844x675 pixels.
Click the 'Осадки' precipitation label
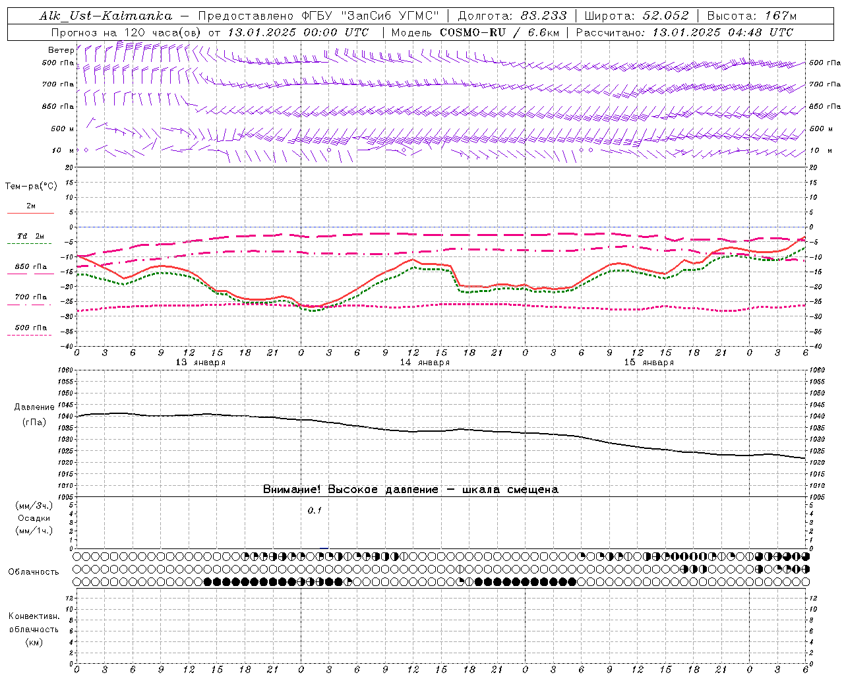click(x=34, y=518)
